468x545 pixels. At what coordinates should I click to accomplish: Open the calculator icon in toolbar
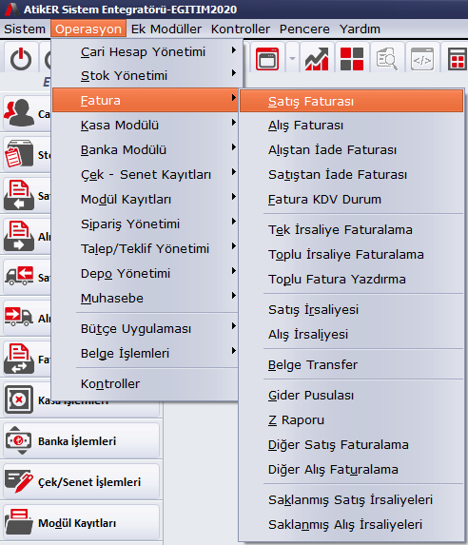pyautogui.click(x=457, y=59)
